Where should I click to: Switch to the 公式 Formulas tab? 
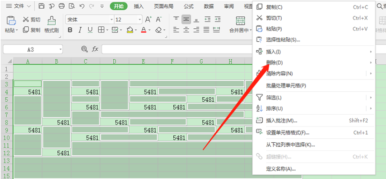[x=189, y=6]
